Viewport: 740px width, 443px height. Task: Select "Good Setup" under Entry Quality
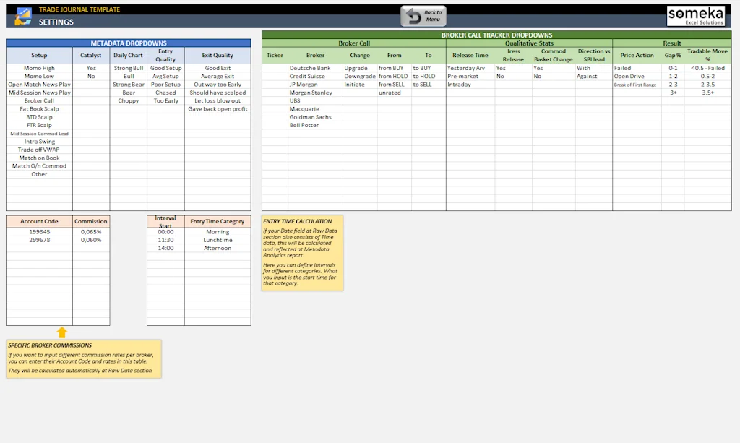pyautogui.click(x=165, y=67)
